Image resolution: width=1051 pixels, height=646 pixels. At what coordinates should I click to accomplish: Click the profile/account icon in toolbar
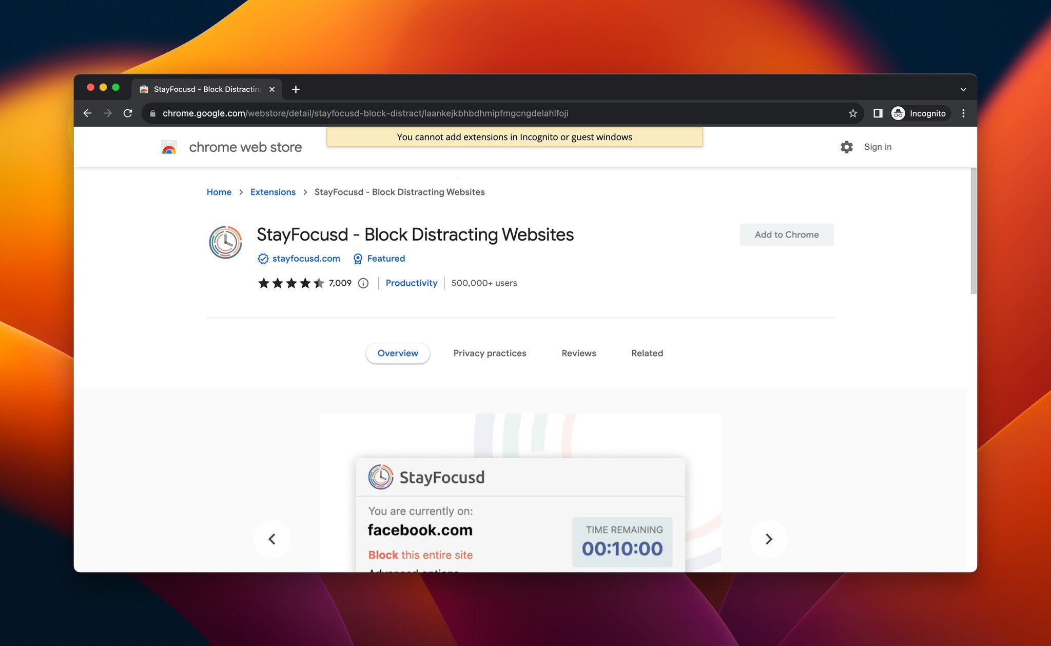[898, 112]
